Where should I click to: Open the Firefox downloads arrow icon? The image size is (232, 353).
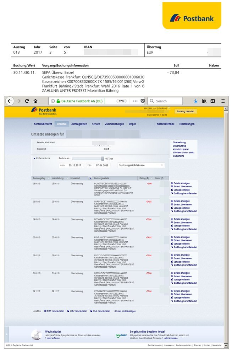[x=195, y=101]
